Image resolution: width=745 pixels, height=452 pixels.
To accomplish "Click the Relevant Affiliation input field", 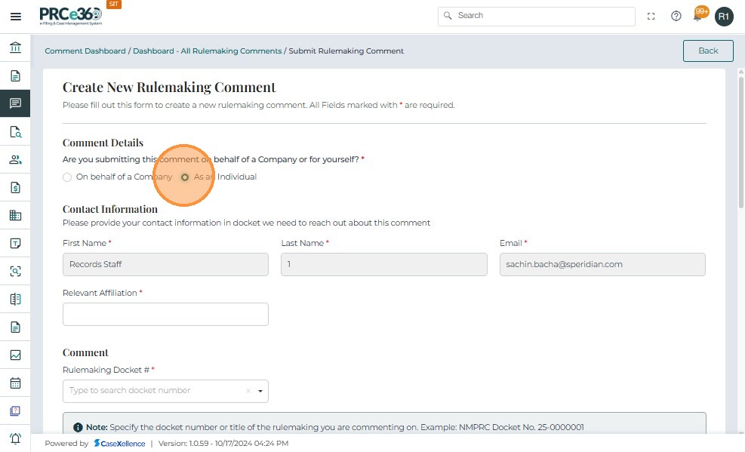I will pyautogui.click(x=165, y=314).
